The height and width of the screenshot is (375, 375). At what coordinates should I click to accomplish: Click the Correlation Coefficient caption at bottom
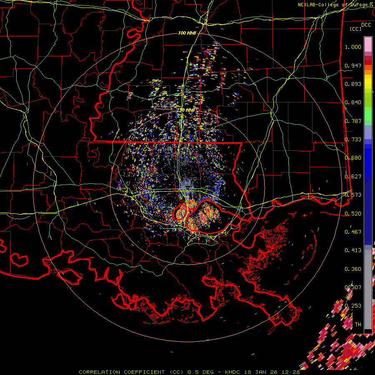click(189, 372)
